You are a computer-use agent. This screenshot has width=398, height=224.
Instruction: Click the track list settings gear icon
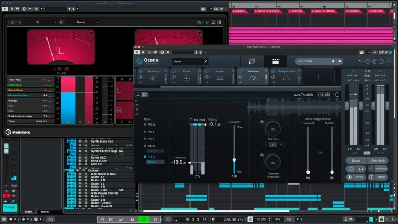pyautogui.click(x=135, y=211)
